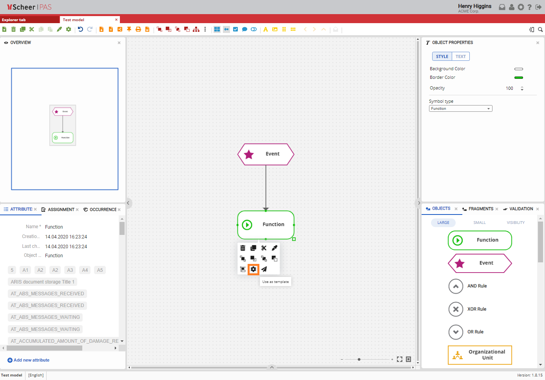
Task: Toggle the blue connector mode toolbar button
Action: (x=226, y=29)
